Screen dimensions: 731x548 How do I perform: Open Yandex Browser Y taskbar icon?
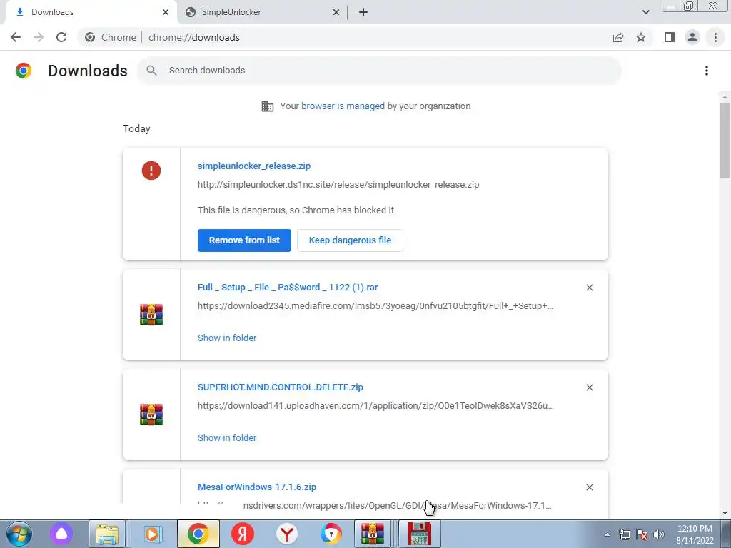tap(287, 534)
